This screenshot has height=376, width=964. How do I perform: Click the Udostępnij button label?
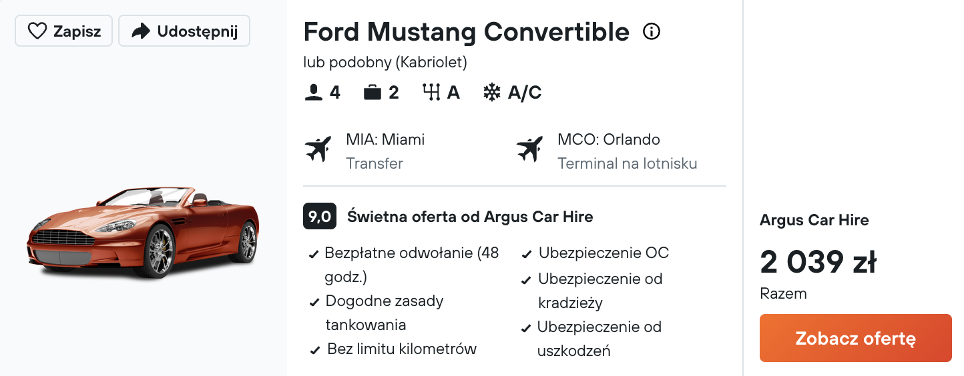[x=198, y=31]
